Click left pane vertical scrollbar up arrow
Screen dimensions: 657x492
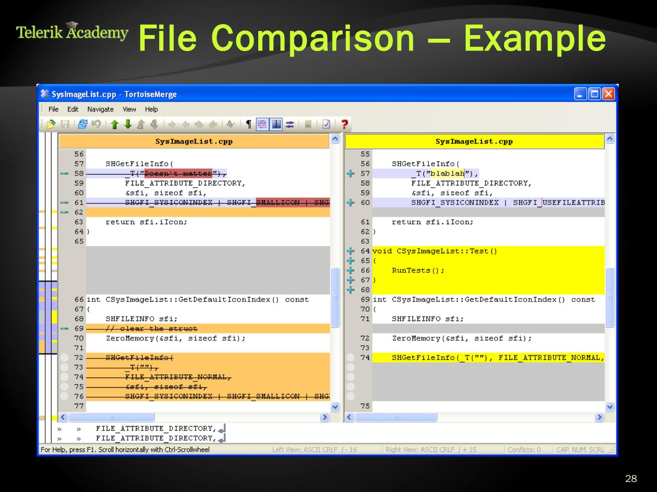coord(335,139)
